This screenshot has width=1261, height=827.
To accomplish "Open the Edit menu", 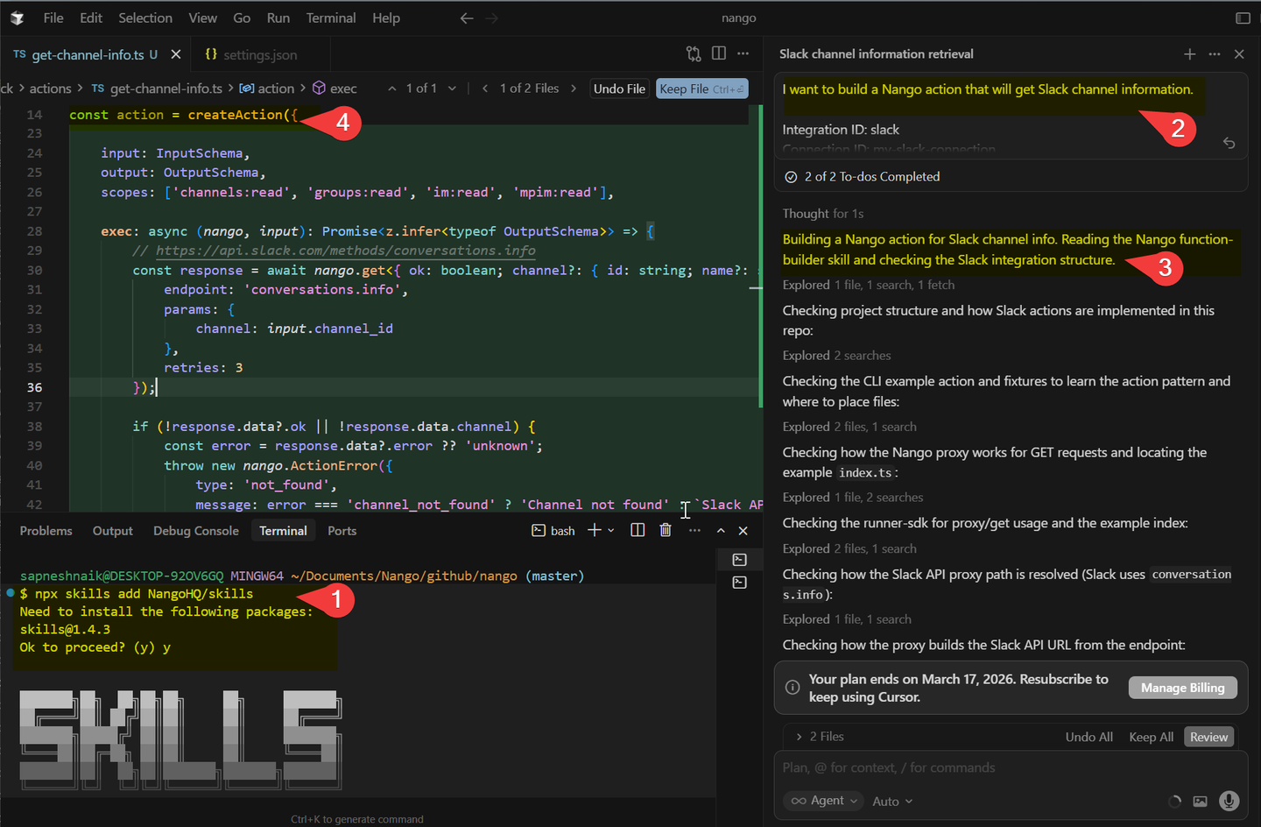I will [91, 18].
